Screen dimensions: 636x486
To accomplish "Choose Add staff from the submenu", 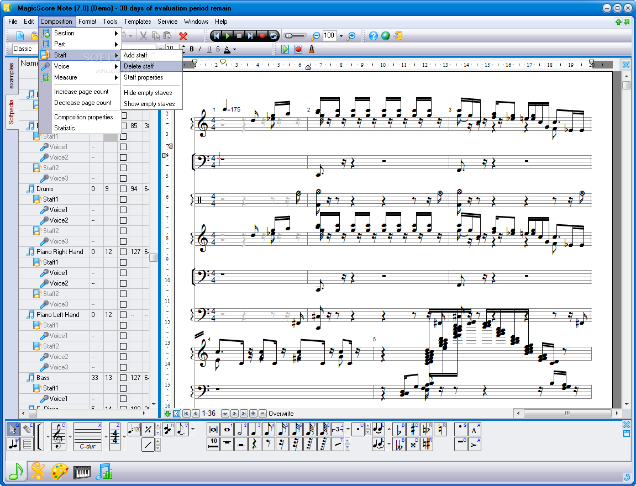I will click(x=152, y=55).
